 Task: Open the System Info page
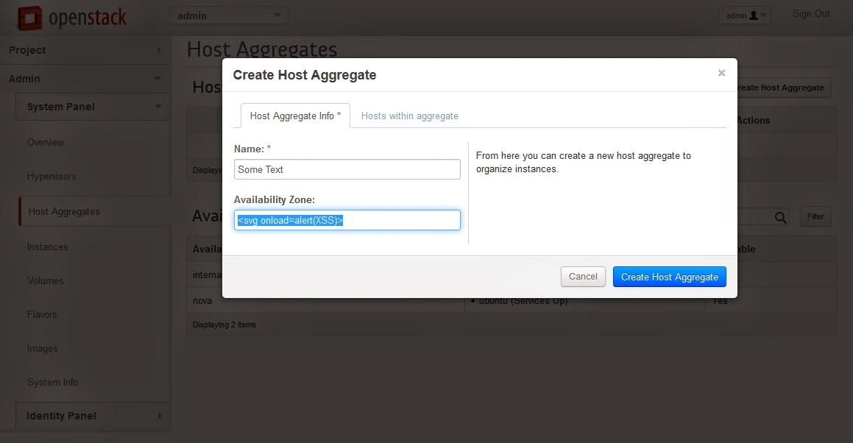click(52, 382)
